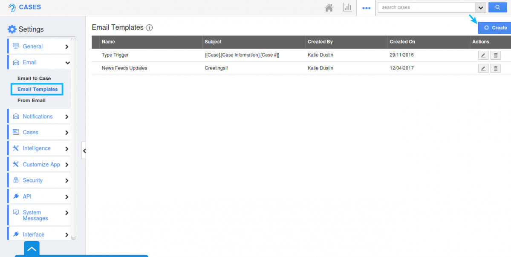511x257 pixels.
Task: Select the Email Templates option
Action: click(x=38, y=89)
